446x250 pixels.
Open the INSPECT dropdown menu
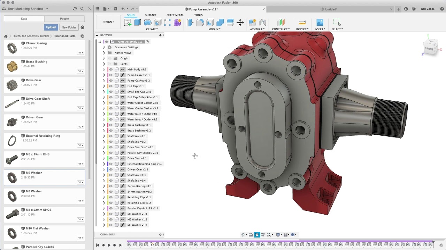[302, 29]
